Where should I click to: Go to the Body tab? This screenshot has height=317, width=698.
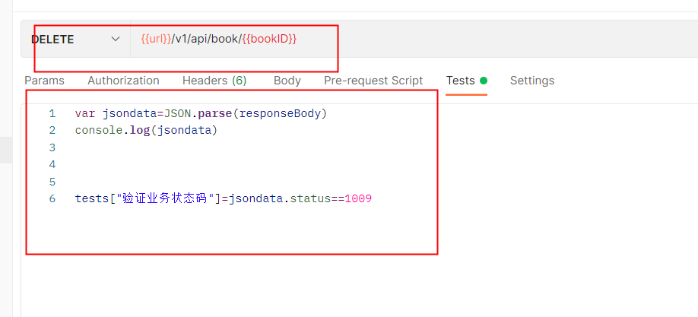tap(287, 81)
